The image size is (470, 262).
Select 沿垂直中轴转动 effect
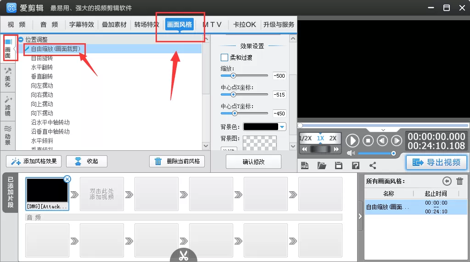[50, 132]
